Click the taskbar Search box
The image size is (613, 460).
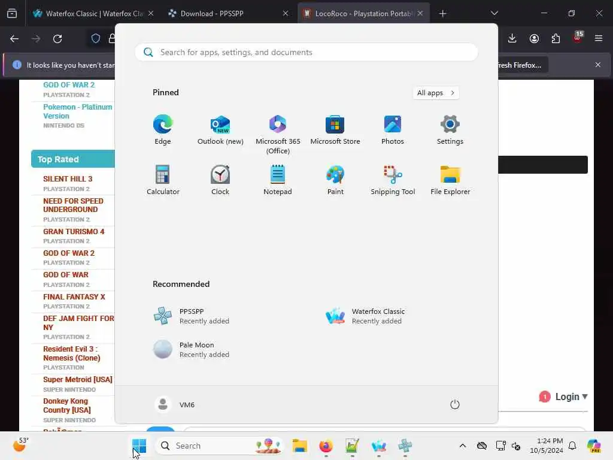pyautogui.click(x=220, y=446)
